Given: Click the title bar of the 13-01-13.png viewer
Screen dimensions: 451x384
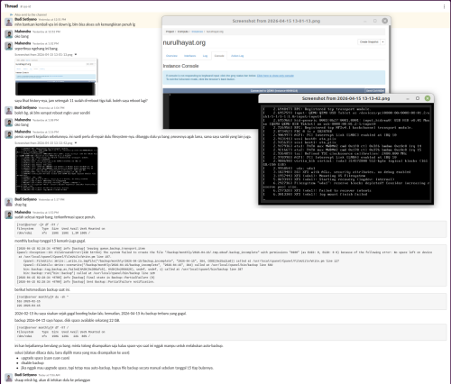Looking at the screenshot, I should pos(276,21).
